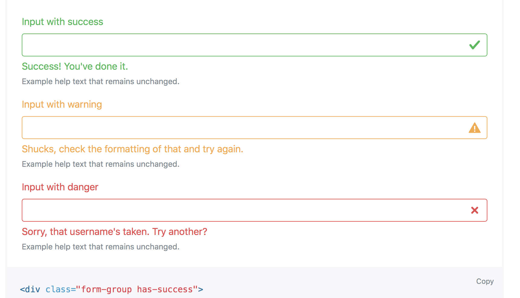Focus the success input field
This screenshot has height=298, width=520.
254,45
